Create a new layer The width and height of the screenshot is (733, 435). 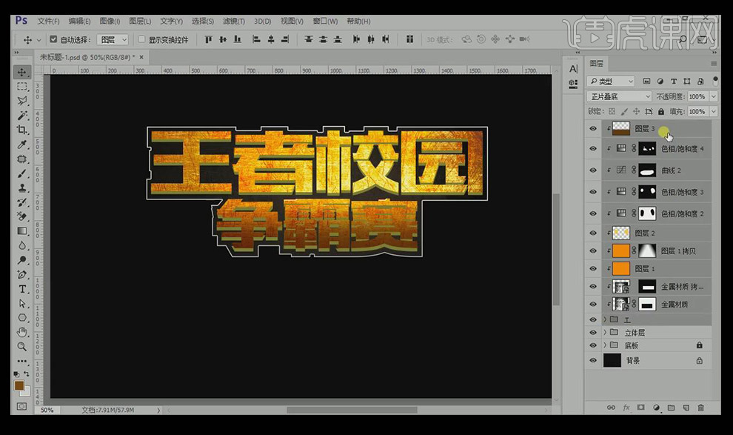686,408
